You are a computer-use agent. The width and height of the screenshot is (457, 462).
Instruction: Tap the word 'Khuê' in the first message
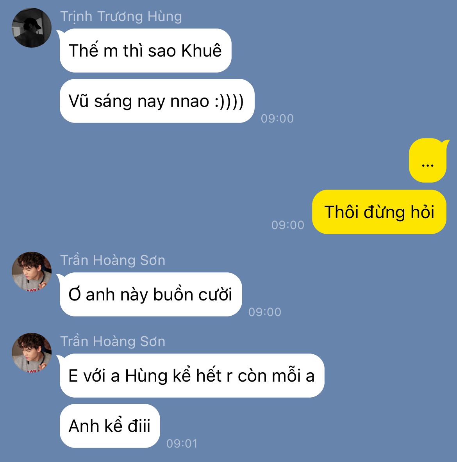202,50
